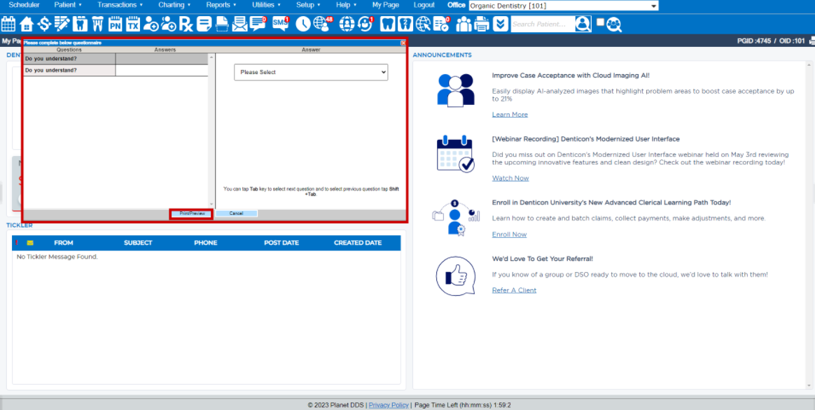Click the notes with pencil icon
Viewport: 815px width, 410px height.
[62, 24]
